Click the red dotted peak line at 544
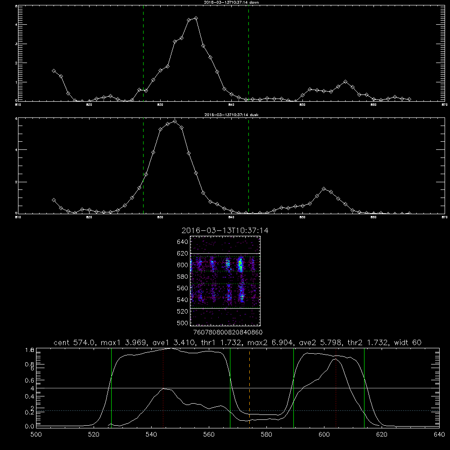 [163, 387]
